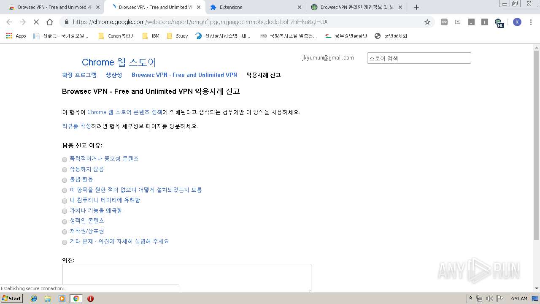Click the second gray extension icon in toolbar

pos(458,22)
